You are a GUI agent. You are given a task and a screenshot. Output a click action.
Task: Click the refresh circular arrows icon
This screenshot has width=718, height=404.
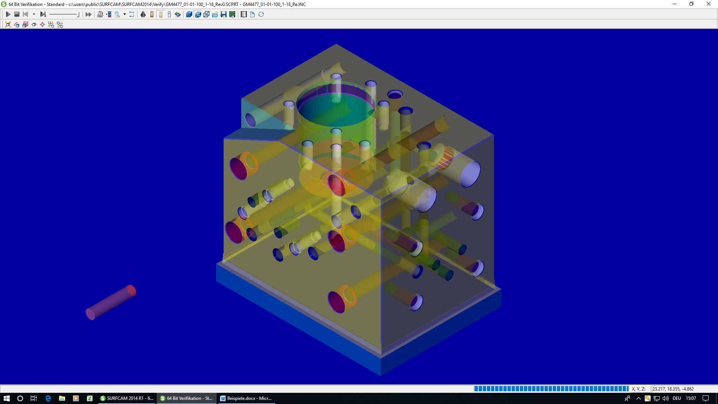click(x=261, y=14)
